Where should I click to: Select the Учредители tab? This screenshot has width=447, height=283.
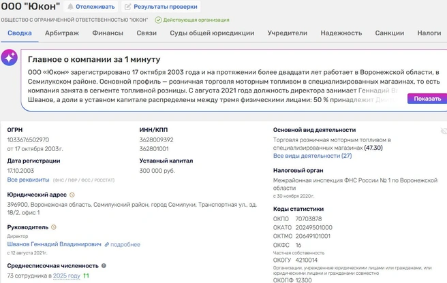(x=288, y=33)
